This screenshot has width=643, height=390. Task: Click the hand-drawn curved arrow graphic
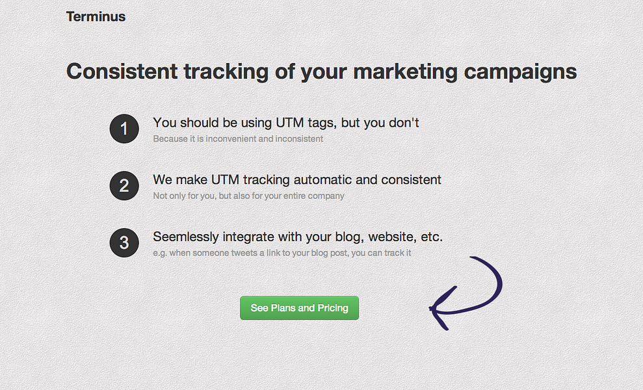[466, 293]
